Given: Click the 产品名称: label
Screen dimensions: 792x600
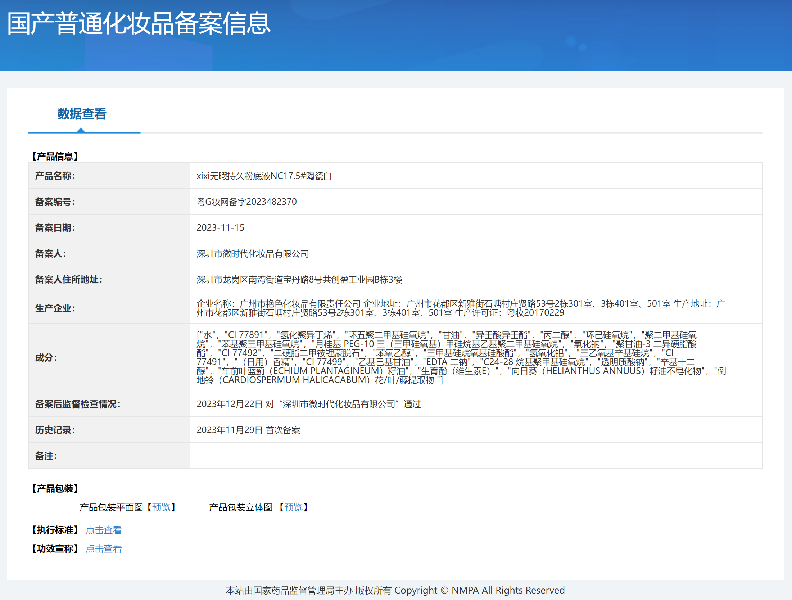Looking at the screenshot, I should [55, 176].
